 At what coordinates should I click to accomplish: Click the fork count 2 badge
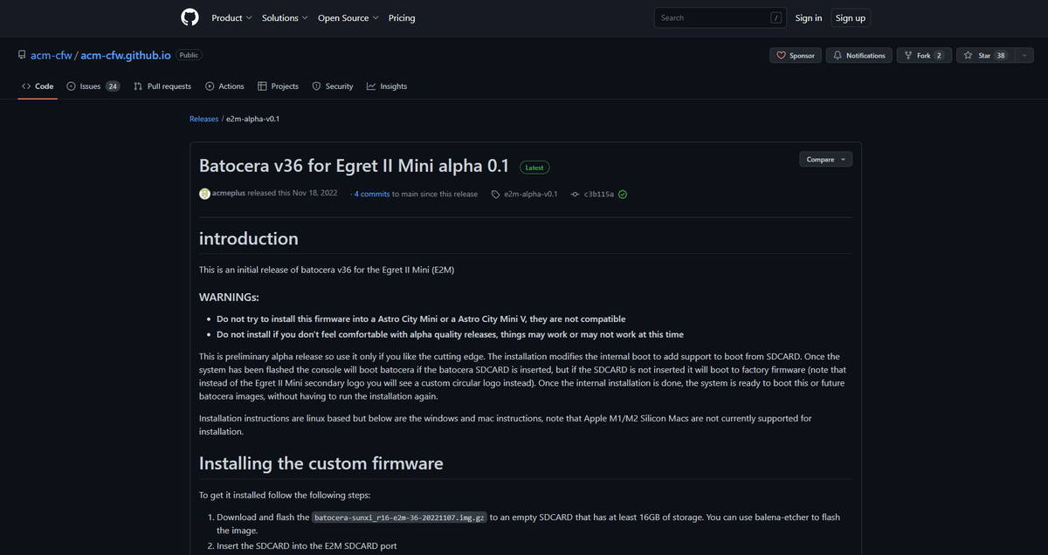coord(939,55)
